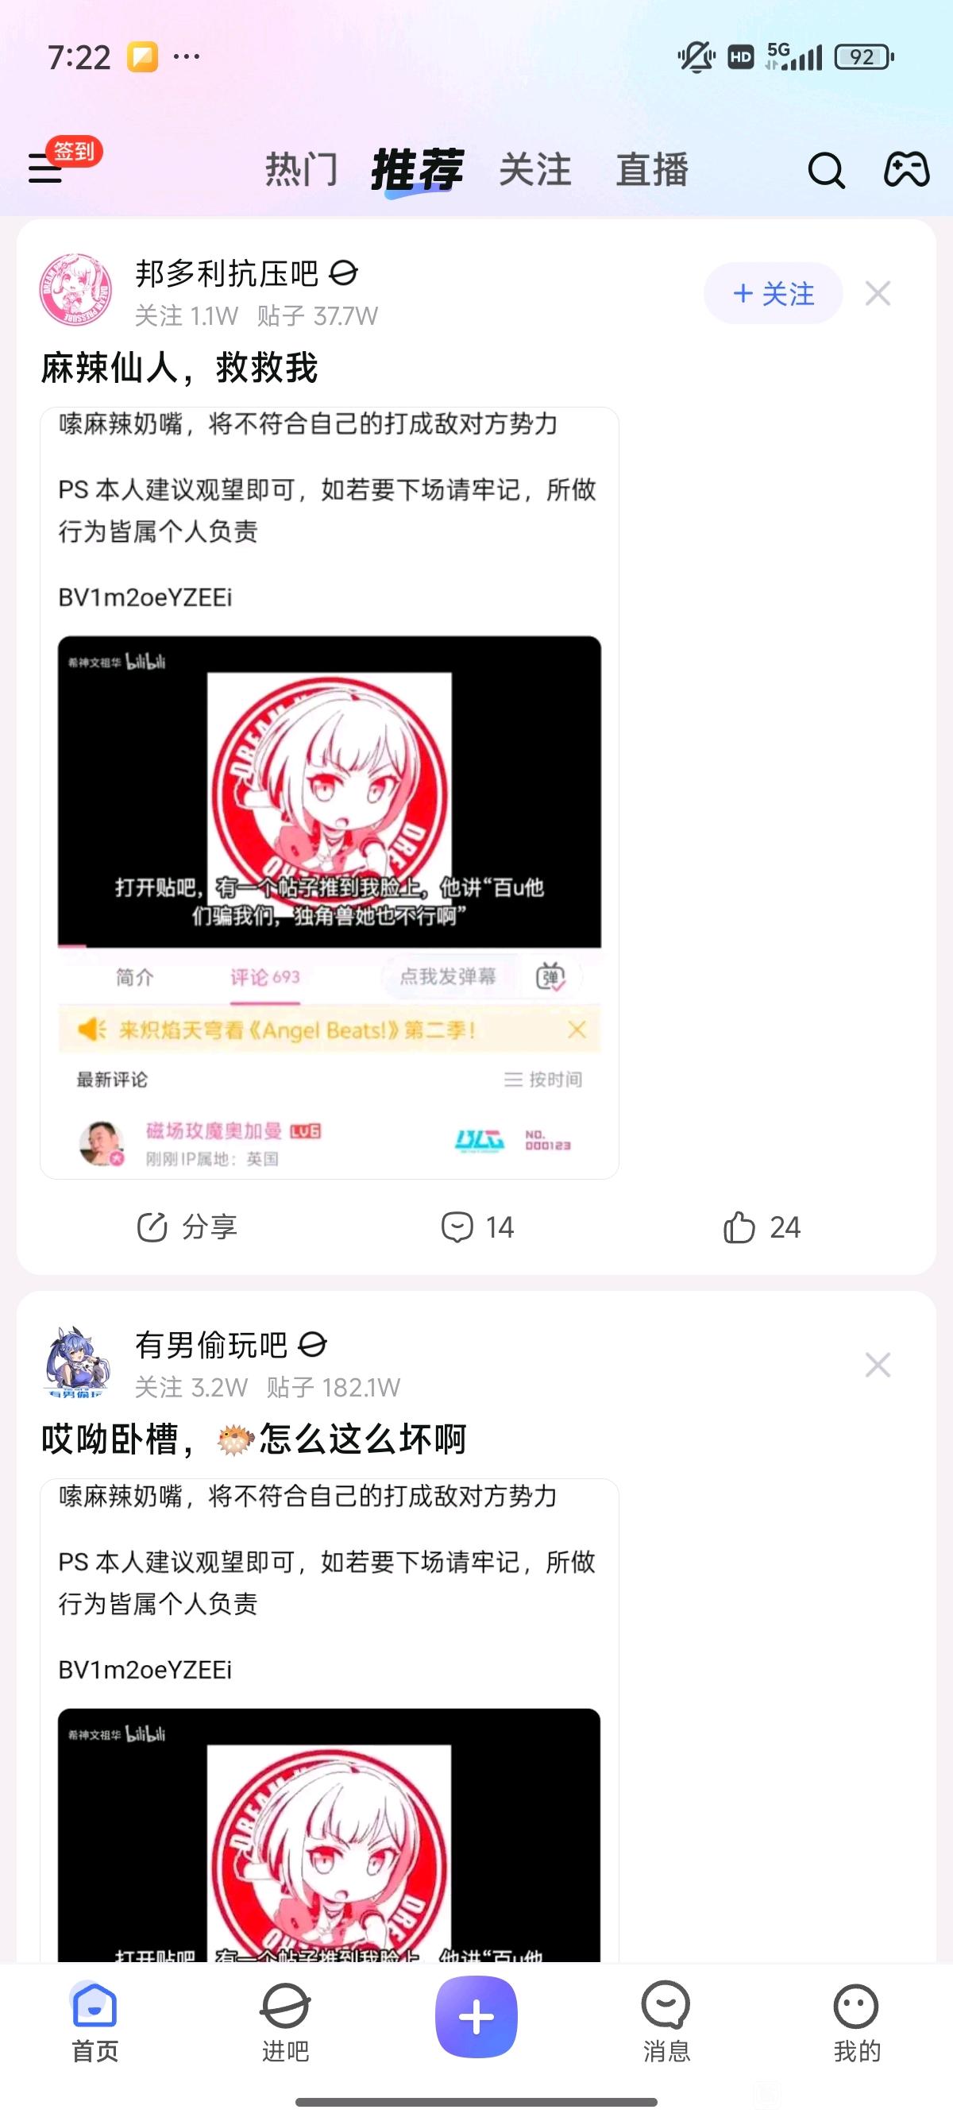Switch to the 关注 tab
Screen dimensions: 953x2121
tap(535, 170)
